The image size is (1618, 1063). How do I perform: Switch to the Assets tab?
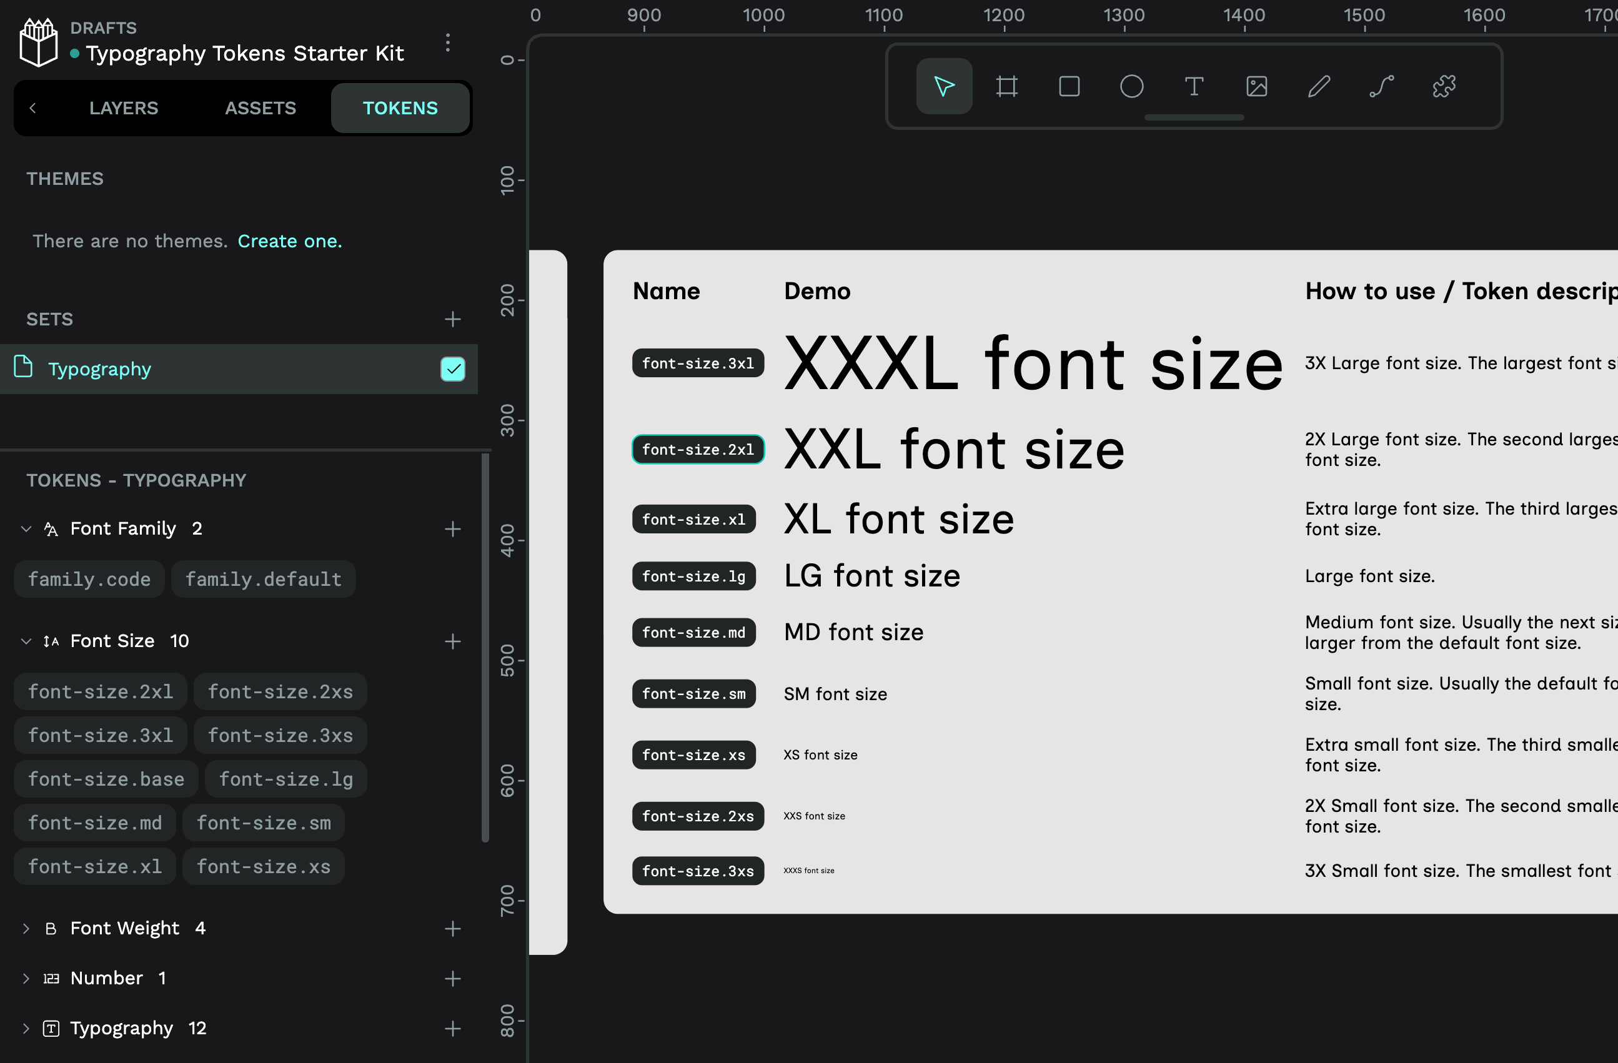[261, 108]
